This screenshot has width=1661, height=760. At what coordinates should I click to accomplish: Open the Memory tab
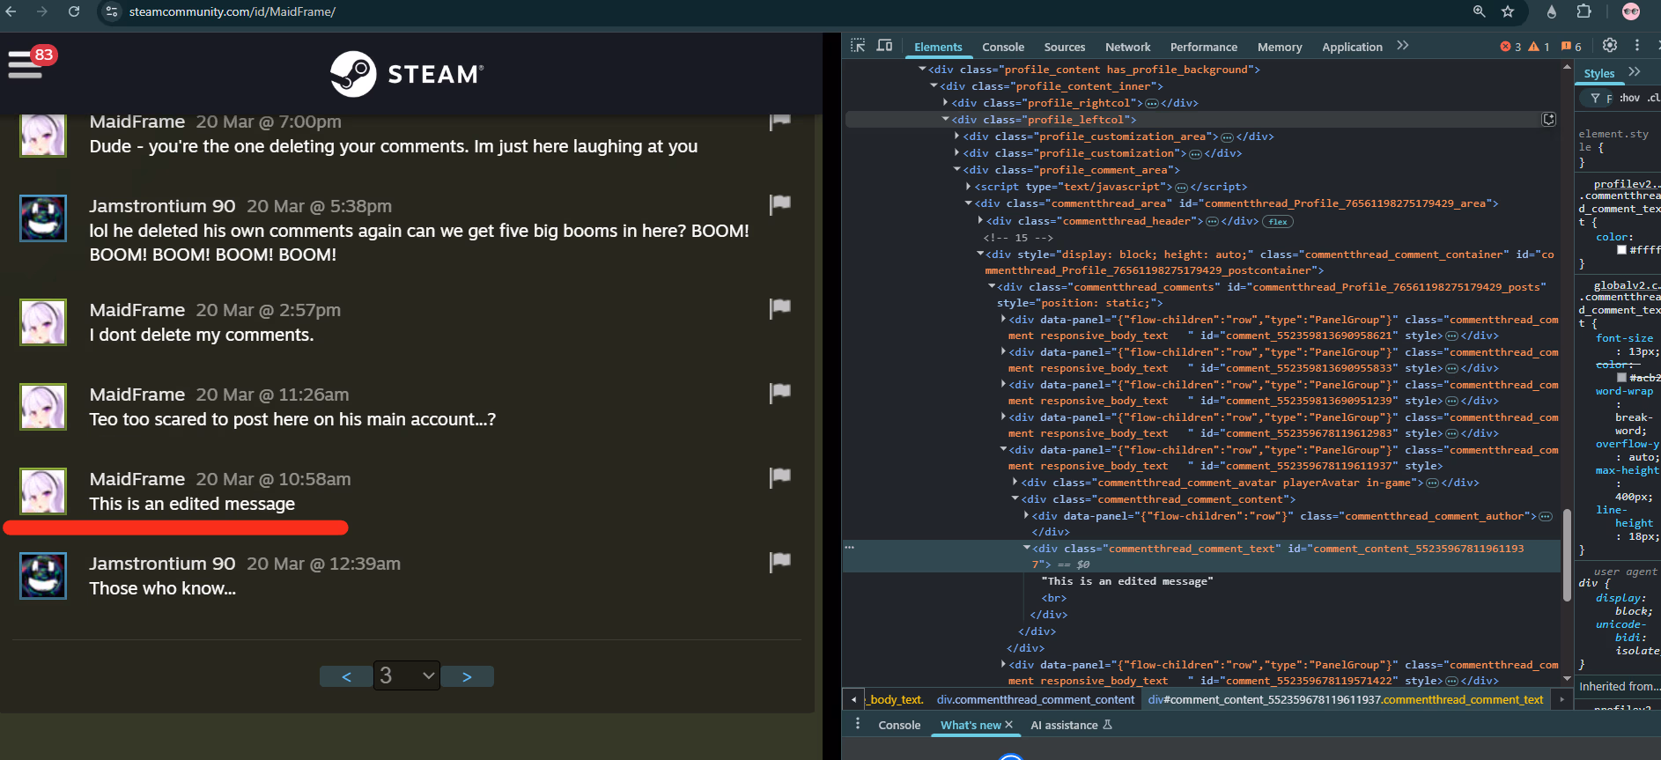point(1280,47)
